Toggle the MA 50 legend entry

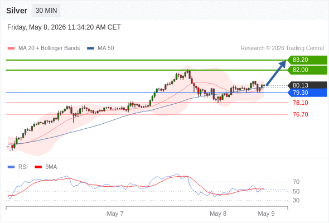(x=100, y=49)
